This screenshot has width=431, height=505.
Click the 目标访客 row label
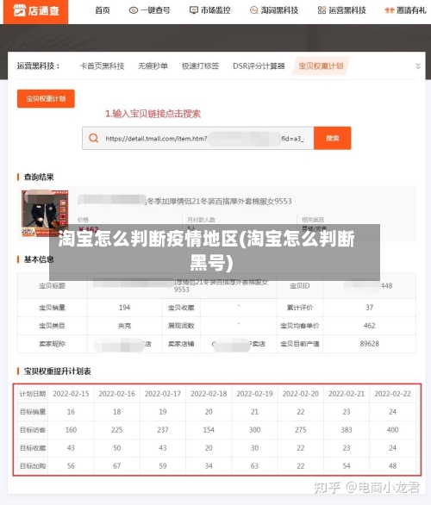pos(33,430)
